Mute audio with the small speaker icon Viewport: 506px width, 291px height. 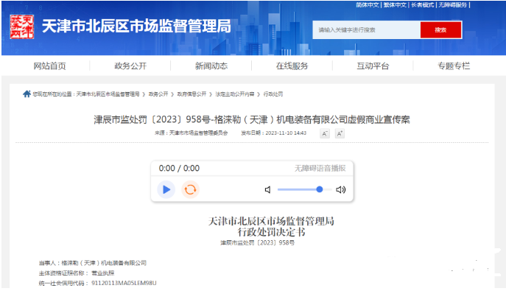pyautogui.click(x=267, y=189)
